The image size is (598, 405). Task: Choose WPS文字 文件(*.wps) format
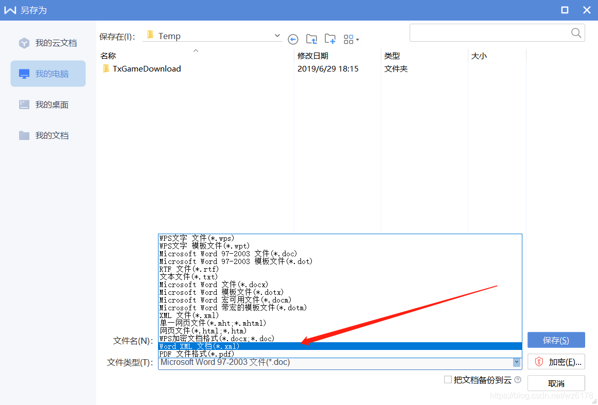point(340,238)
